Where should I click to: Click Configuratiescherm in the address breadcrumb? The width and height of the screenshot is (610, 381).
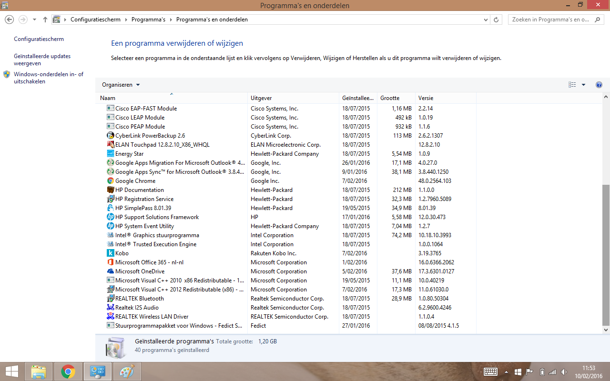click(x=95, y=20)
